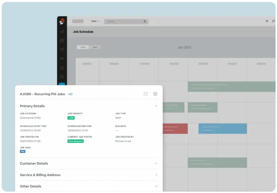277x193 pixels.
Task: Open job in new window icon
Action: (146, 94)
